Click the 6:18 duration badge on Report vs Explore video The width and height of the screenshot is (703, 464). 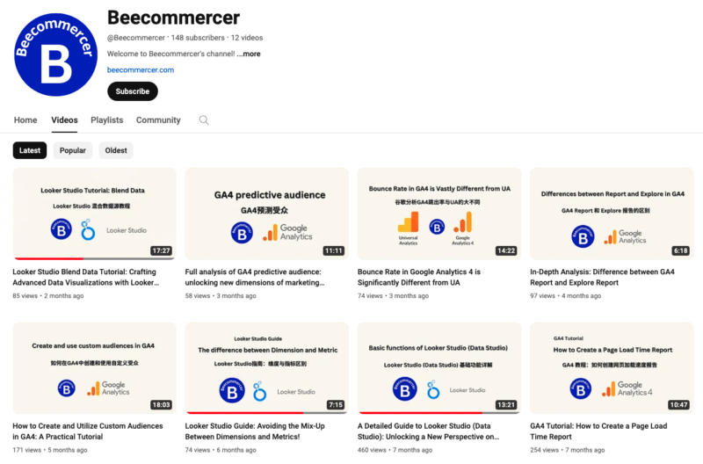tap(680, 250)
